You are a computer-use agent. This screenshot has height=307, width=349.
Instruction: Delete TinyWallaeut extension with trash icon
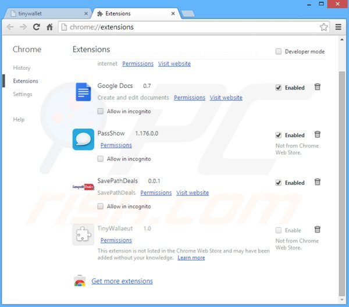(318, 230)
